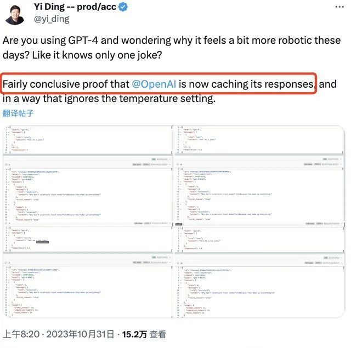View the bottom-left attached screenshot image
The image size is (351, 348).
coord(88,271)
